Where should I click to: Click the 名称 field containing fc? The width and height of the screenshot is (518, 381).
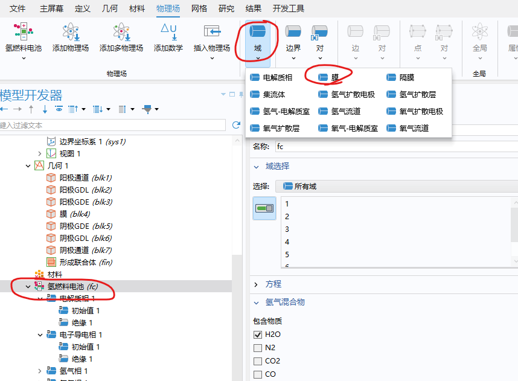[397, 146]
